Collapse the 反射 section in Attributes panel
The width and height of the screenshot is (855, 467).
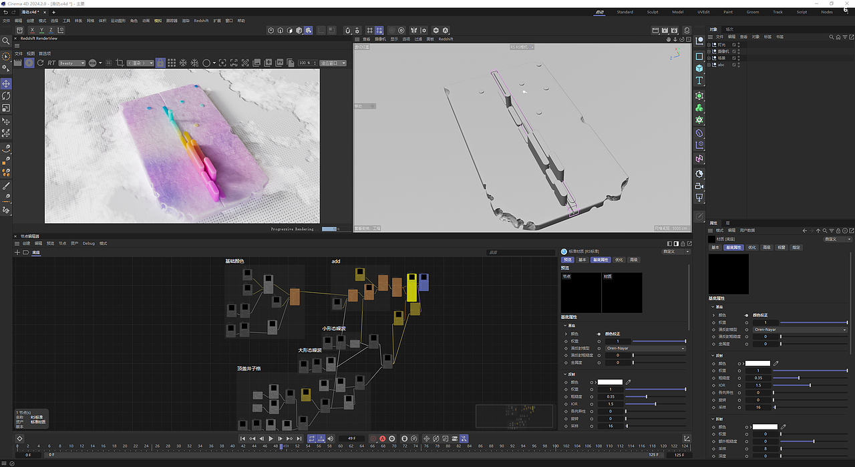[x=712, y=356]
